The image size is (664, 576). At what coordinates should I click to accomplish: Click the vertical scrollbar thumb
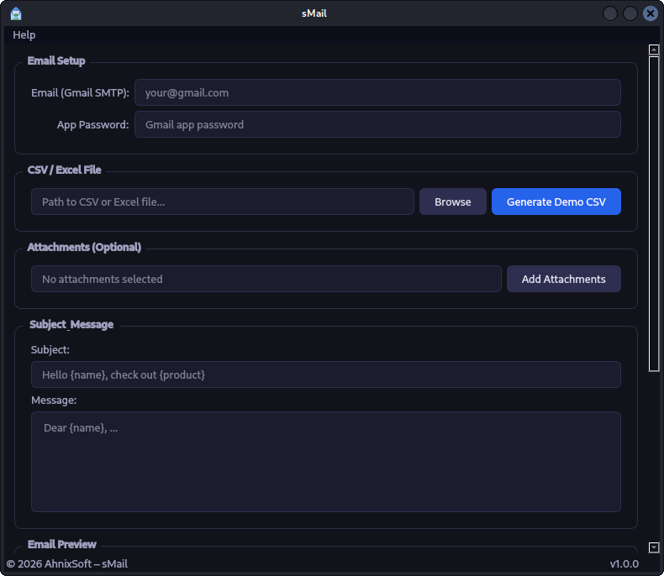point(654,214)
